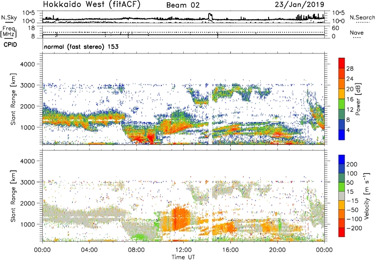Click the noise spike near 14:00 in sky-noise panel
This screenshot has width=375, height=260.
(210, 17)
